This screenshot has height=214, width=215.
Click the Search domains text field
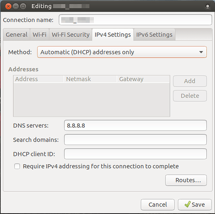coord(135,140)
